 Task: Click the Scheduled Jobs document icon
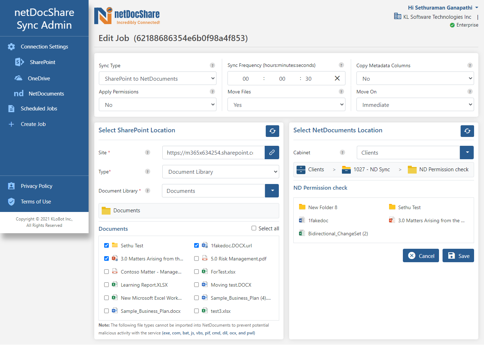[x=11, y=109]
